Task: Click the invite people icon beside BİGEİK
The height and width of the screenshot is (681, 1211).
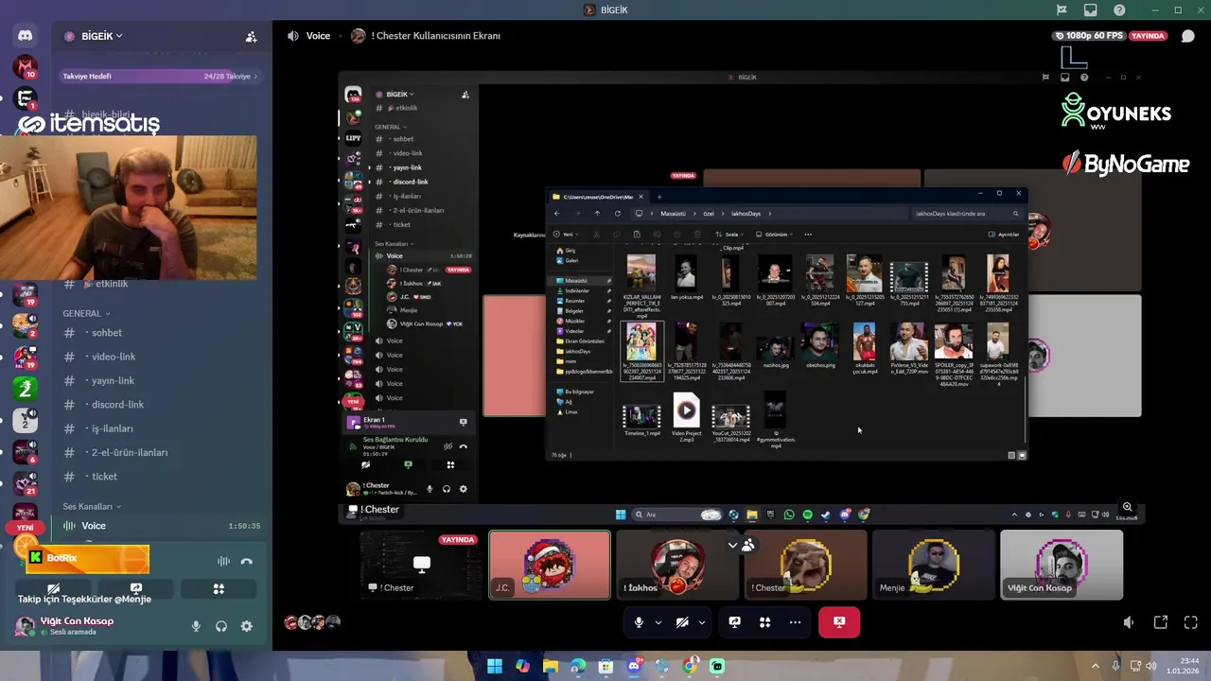Action: [x=251, y=36]
